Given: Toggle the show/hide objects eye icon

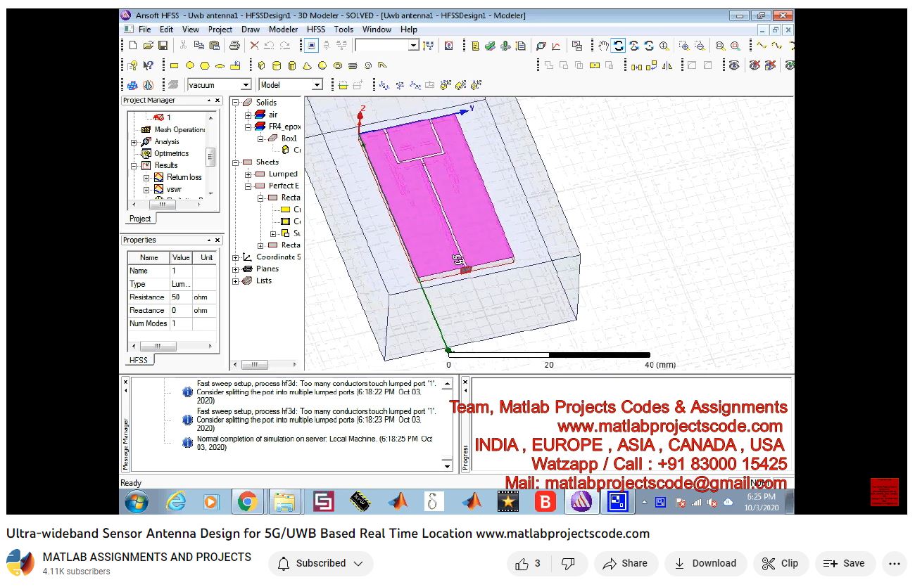Looking at the screenshot, I should point(733,65).
